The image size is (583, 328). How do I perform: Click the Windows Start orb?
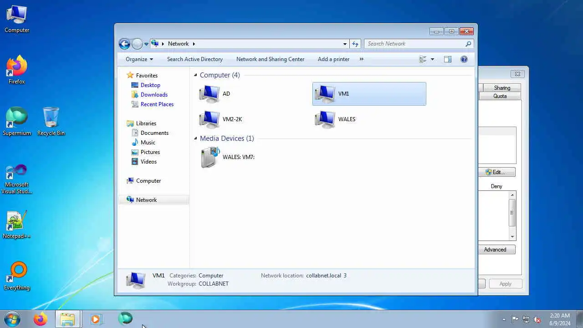12,319
